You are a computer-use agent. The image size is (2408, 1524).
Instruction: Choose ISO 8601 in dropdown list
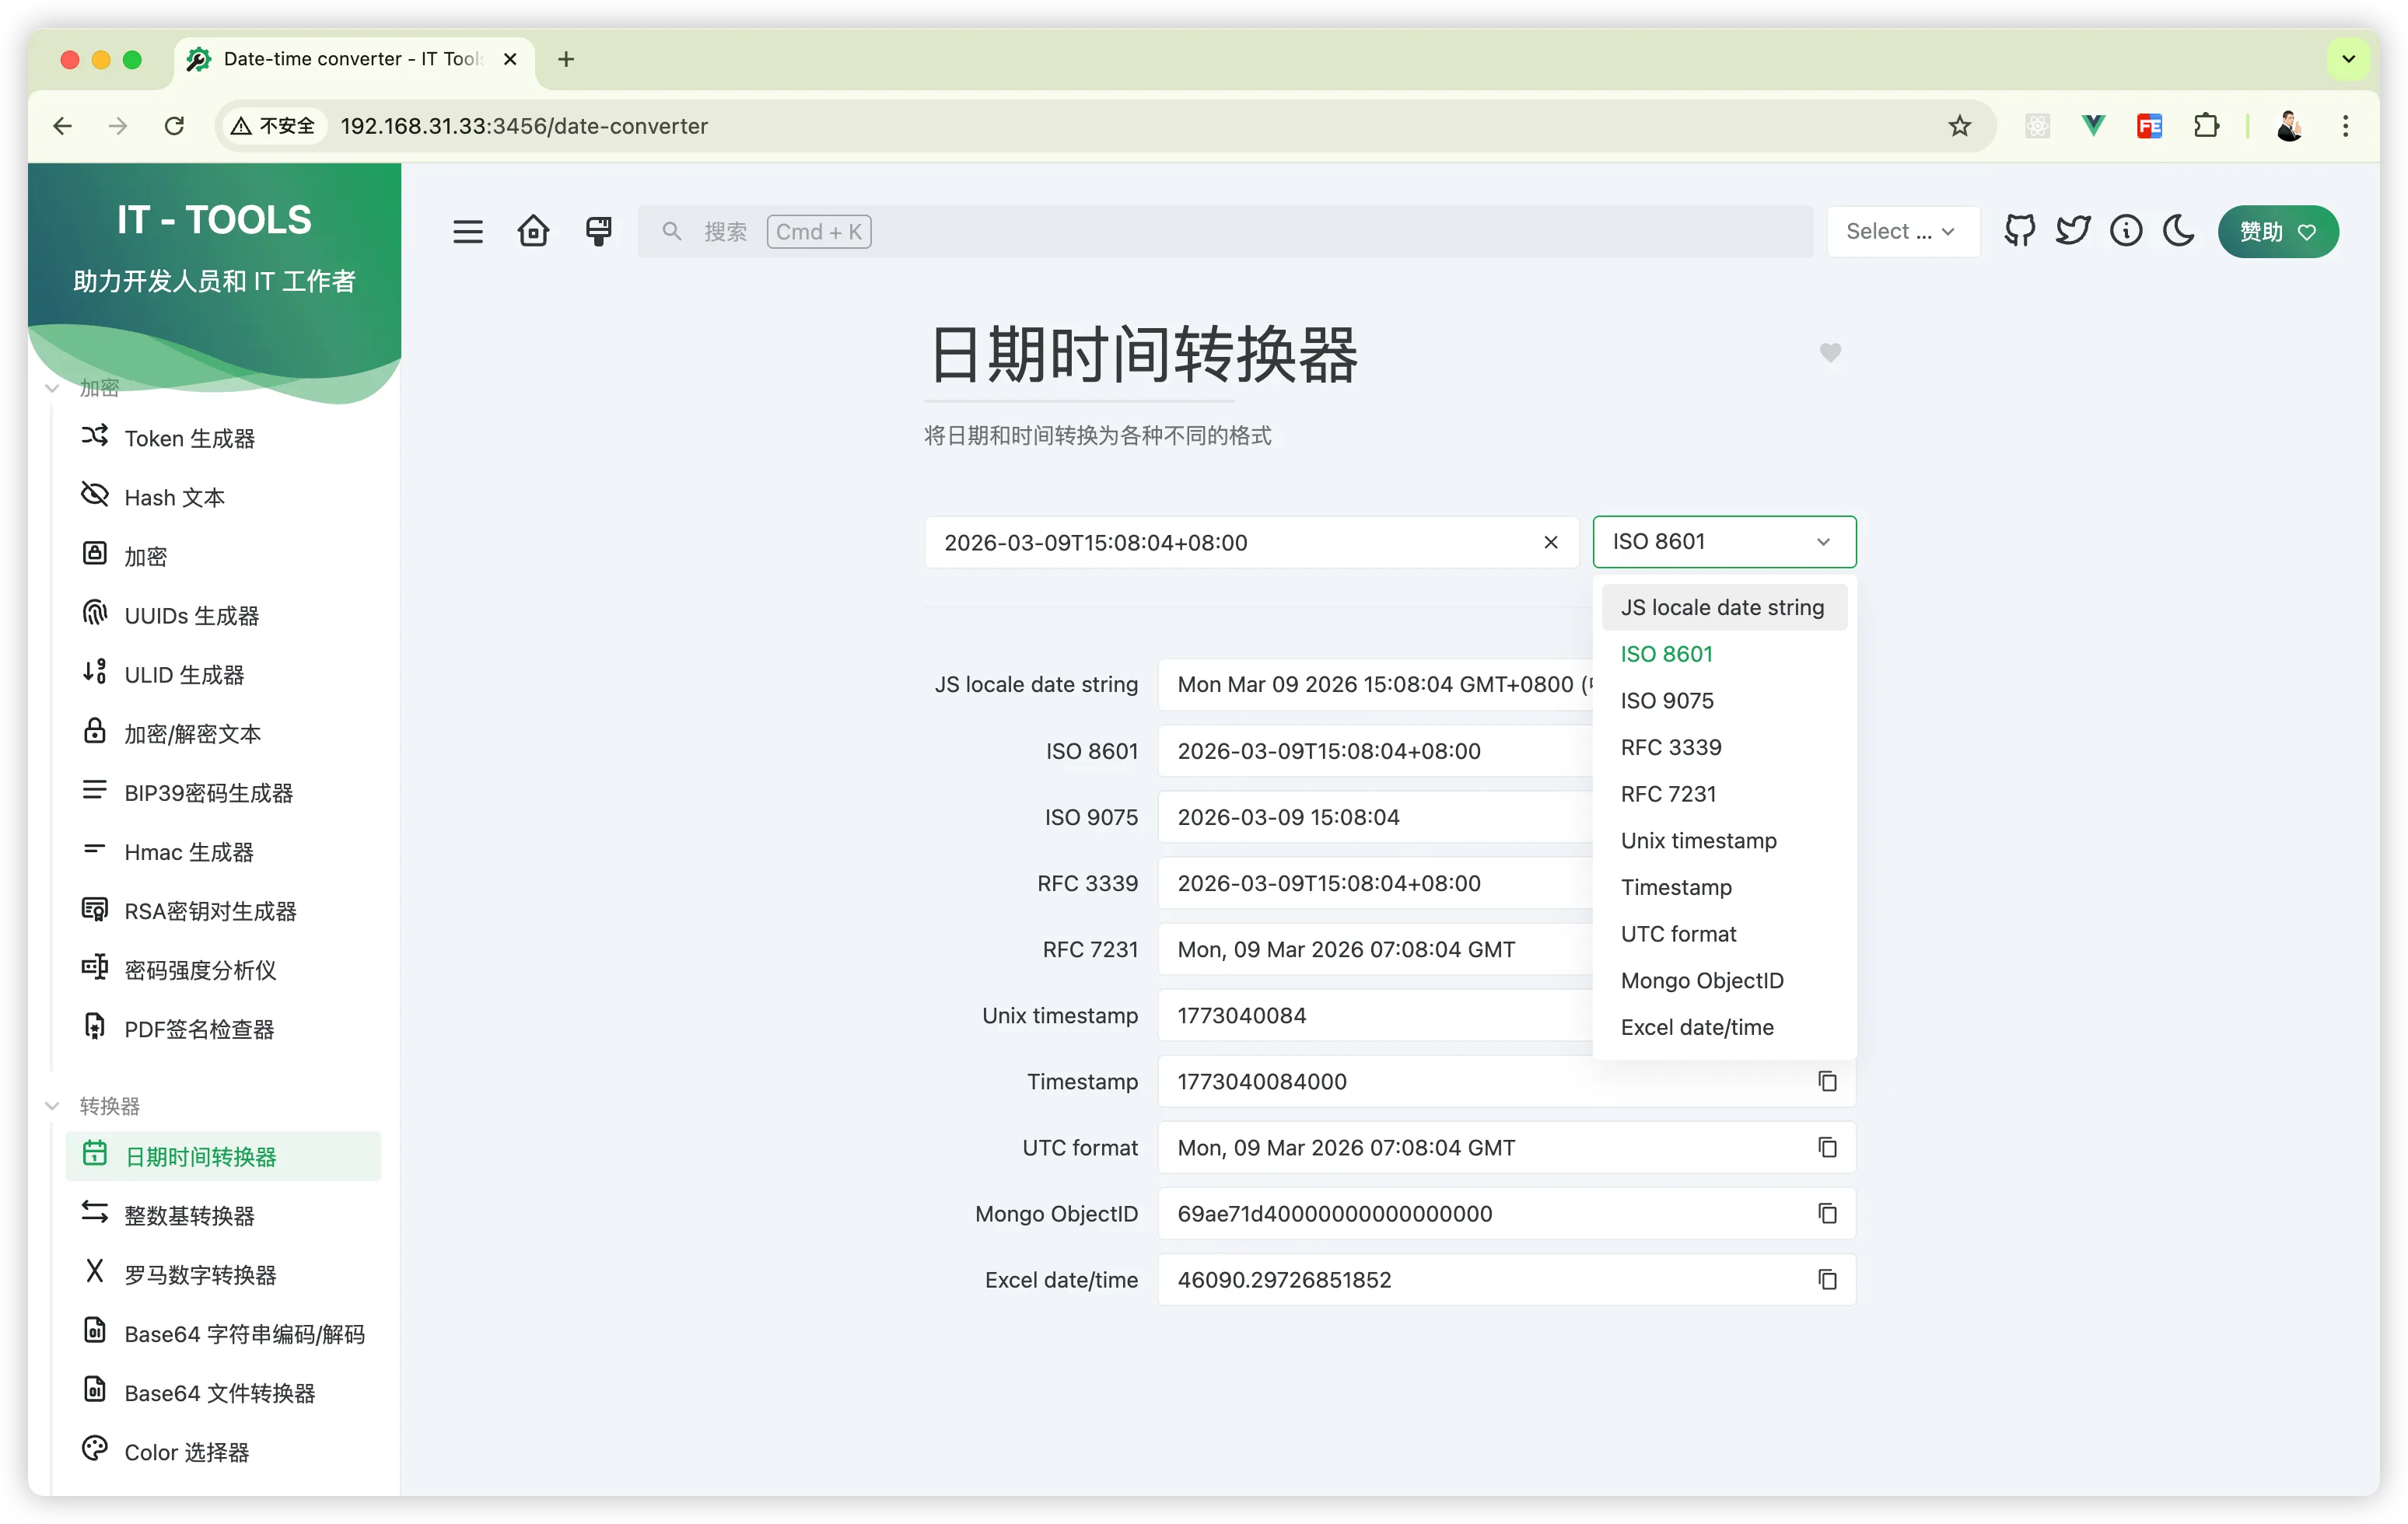coord(1724,654)
